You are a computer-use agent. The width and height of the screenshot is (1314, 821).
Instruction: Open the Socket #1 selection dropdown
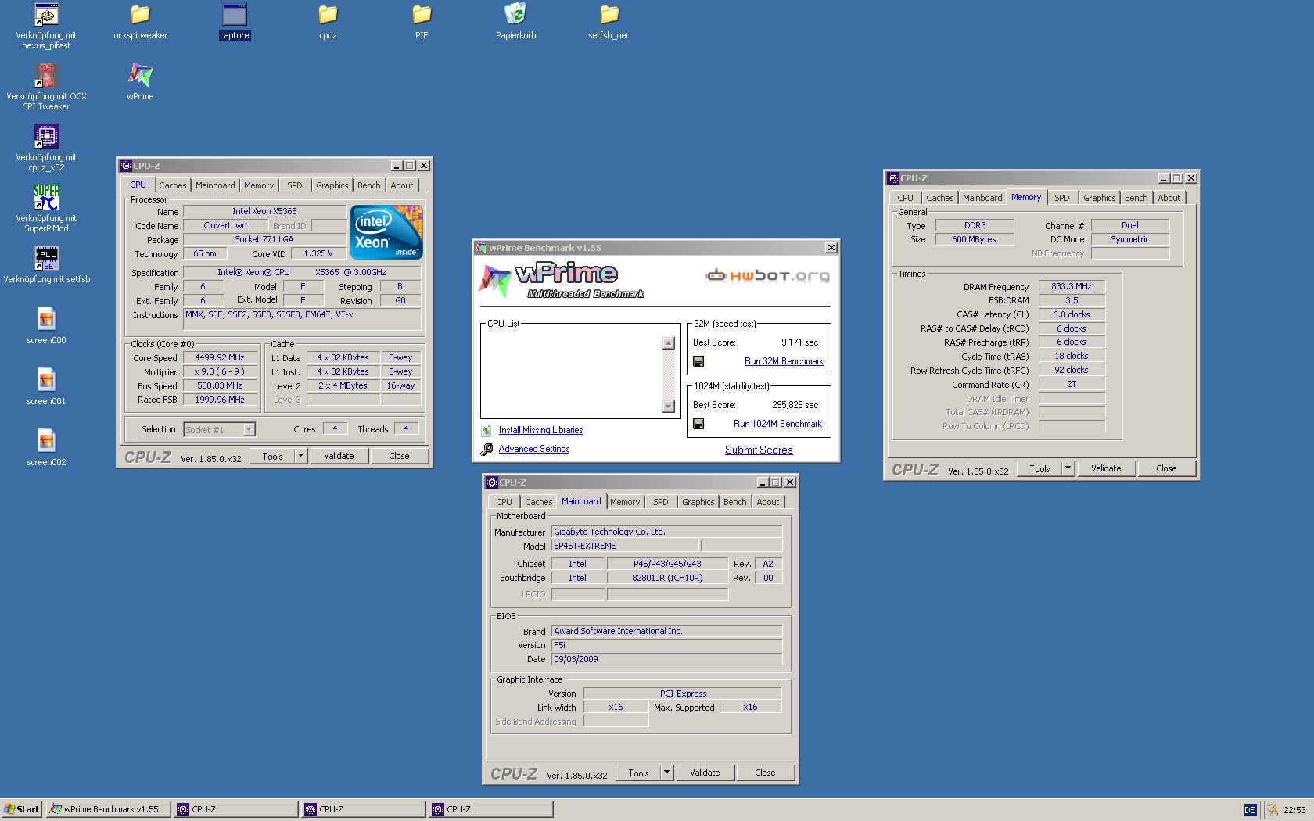click(249, 429)
